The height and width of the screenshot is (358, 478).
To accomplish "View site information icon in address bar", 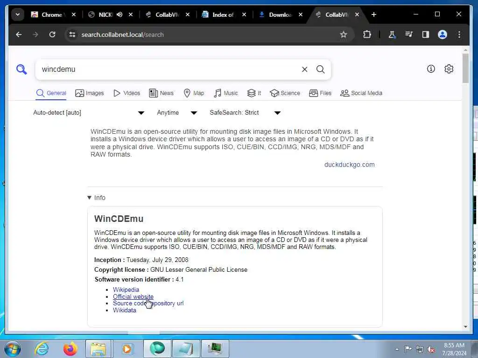I will [x=72, y=34].
